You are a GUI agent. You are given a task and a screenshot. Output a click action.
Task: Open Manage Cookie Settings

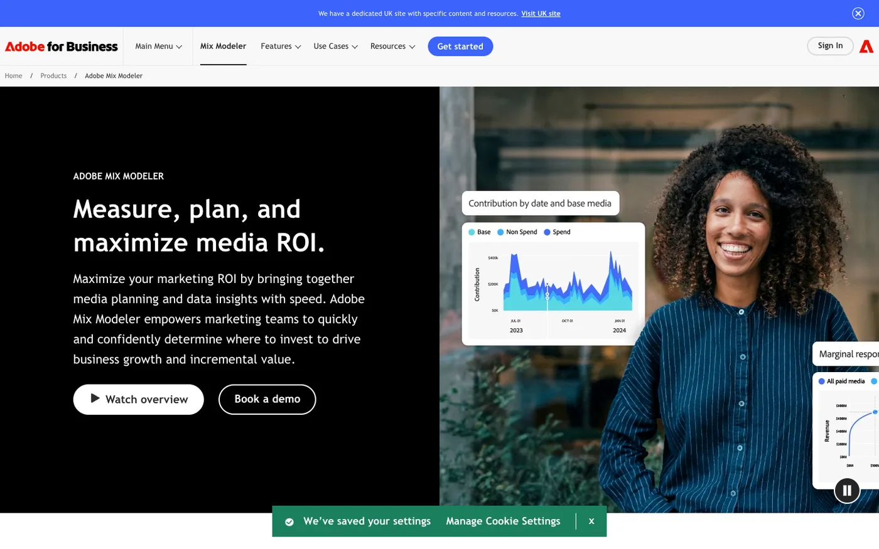(x=503, y=521)
